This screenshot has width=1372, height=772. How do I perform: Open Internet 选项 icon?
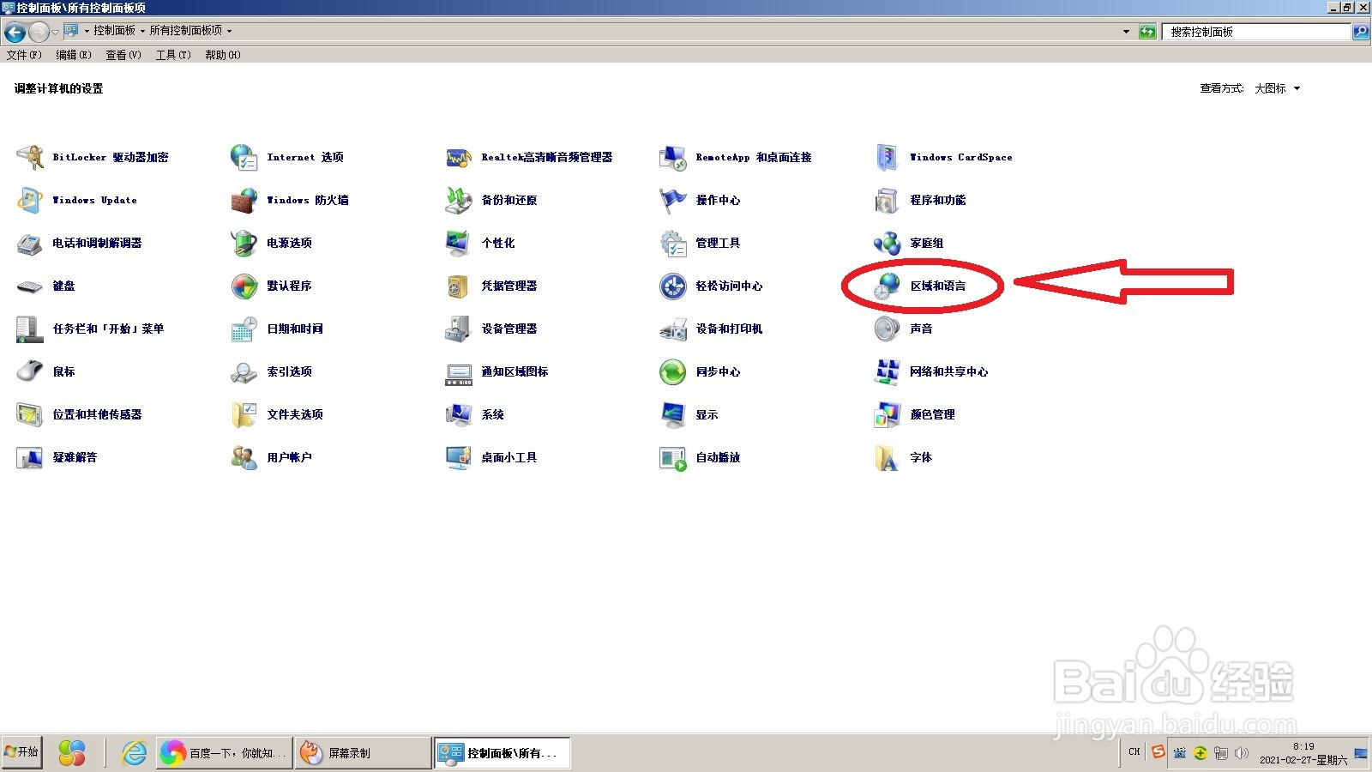point(244,157)
